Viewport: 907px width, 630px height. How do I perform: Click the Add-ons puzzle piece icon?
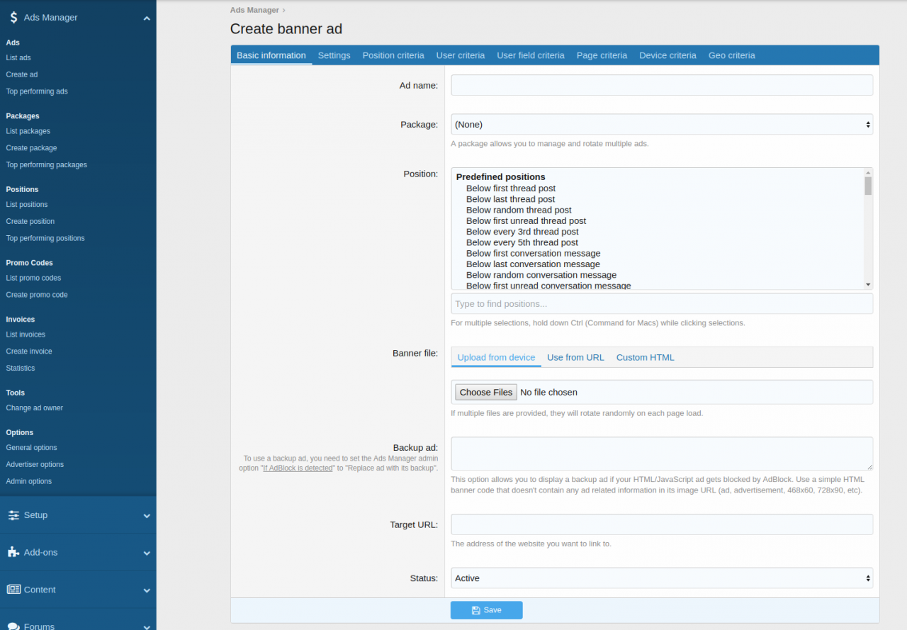14,552
